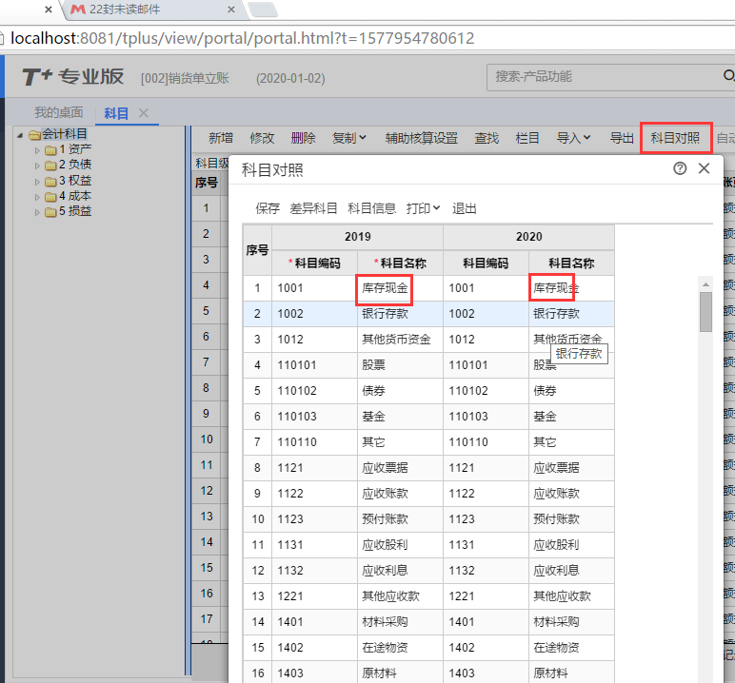Click the search magnifier icon
Image resolution: width=735 pixels, height=683 pixels.
tap(728, 75)
